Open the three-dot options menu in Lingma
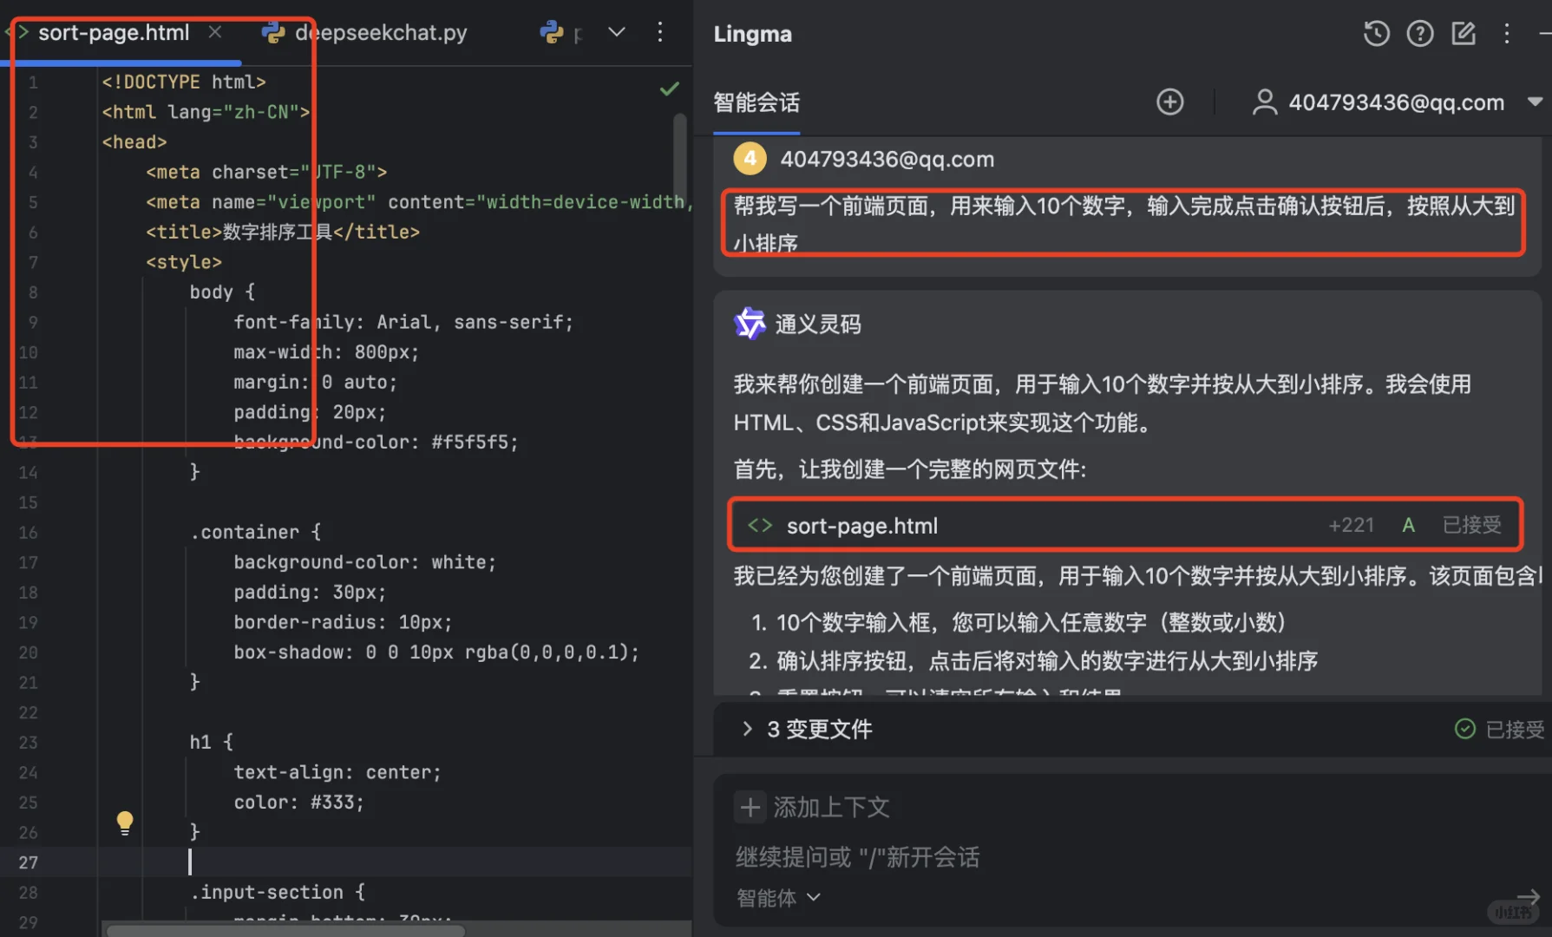 click(x=1508, y=33)
